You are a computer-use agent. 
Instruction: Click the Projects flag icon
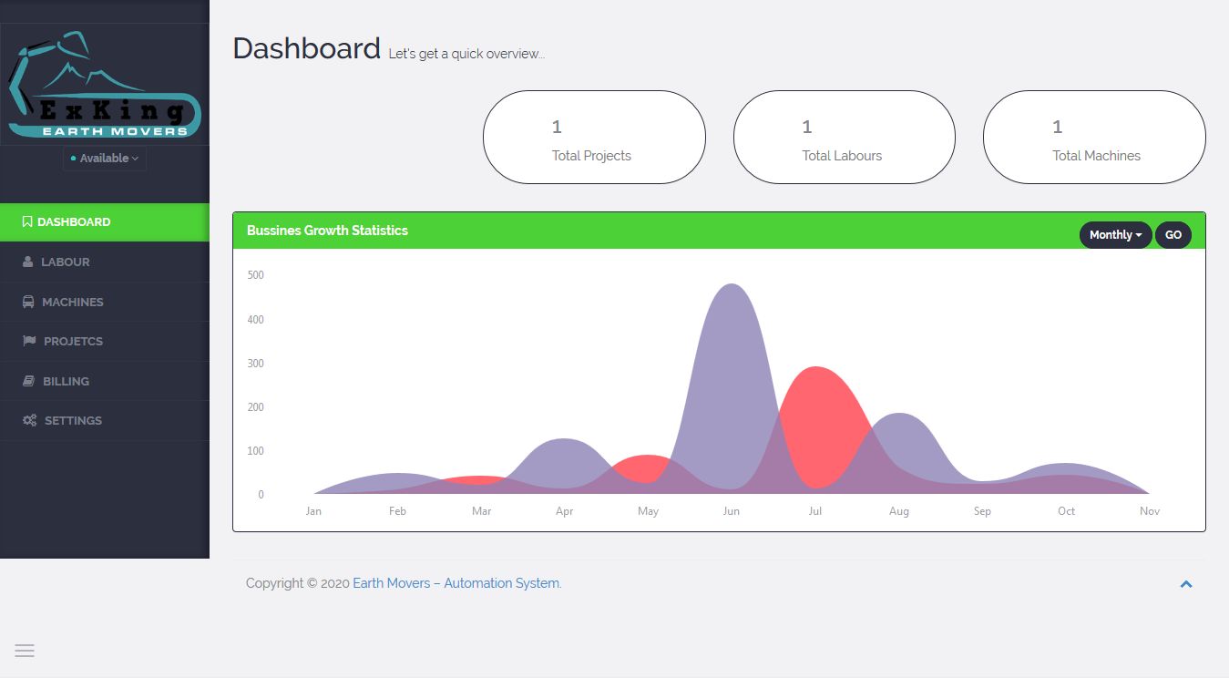tap(29, 342)
